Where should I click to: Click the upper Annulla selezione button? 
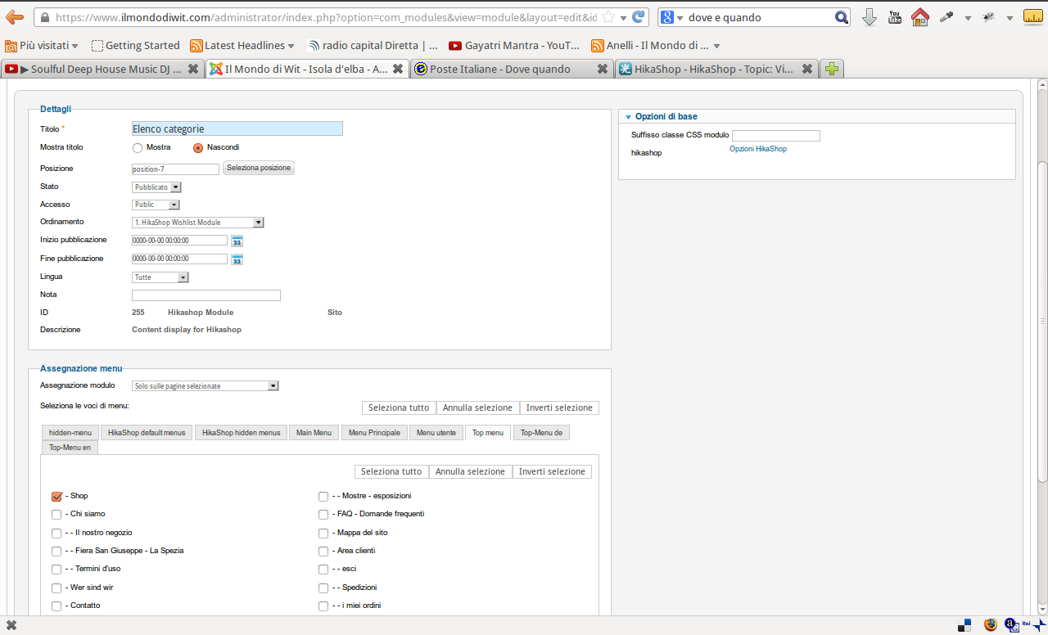pyautogui.click(x=478, y=408)
